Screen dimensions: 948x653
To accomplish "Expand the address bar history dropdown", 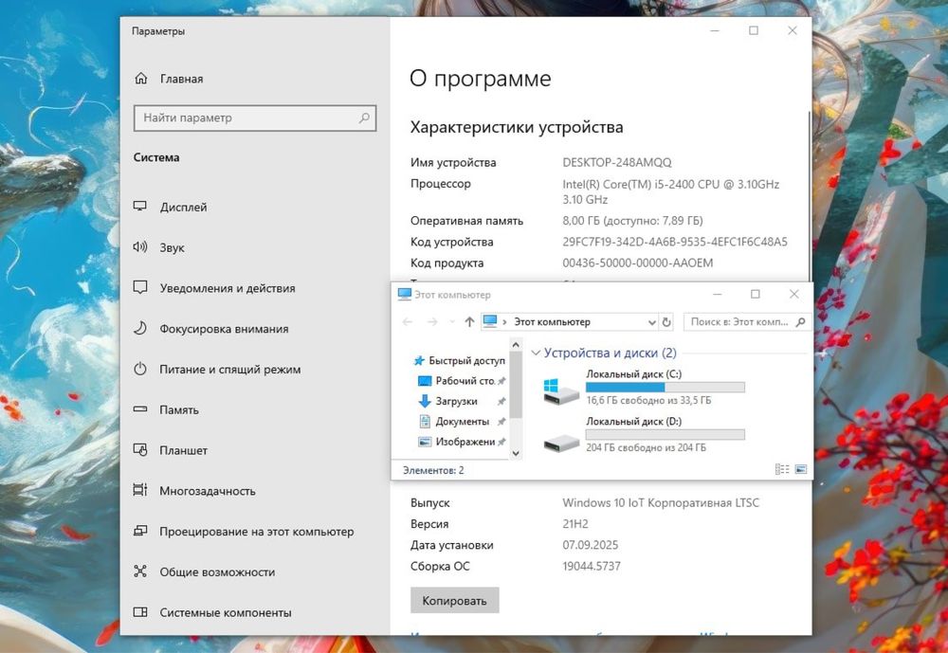I will click(x=652, y=322).
